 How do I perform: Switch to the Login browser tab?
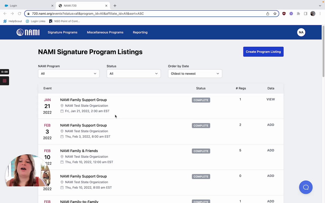[28, 6]
